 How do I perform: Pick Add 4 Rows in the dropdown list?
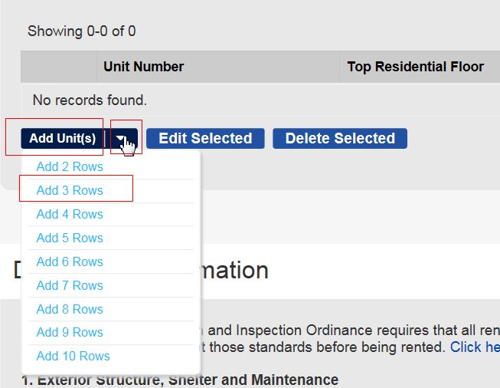tap(70, 214)
